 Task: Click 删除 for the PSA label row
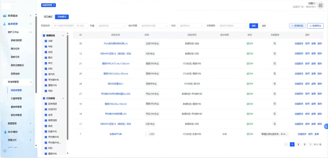[x=320, y=43]
